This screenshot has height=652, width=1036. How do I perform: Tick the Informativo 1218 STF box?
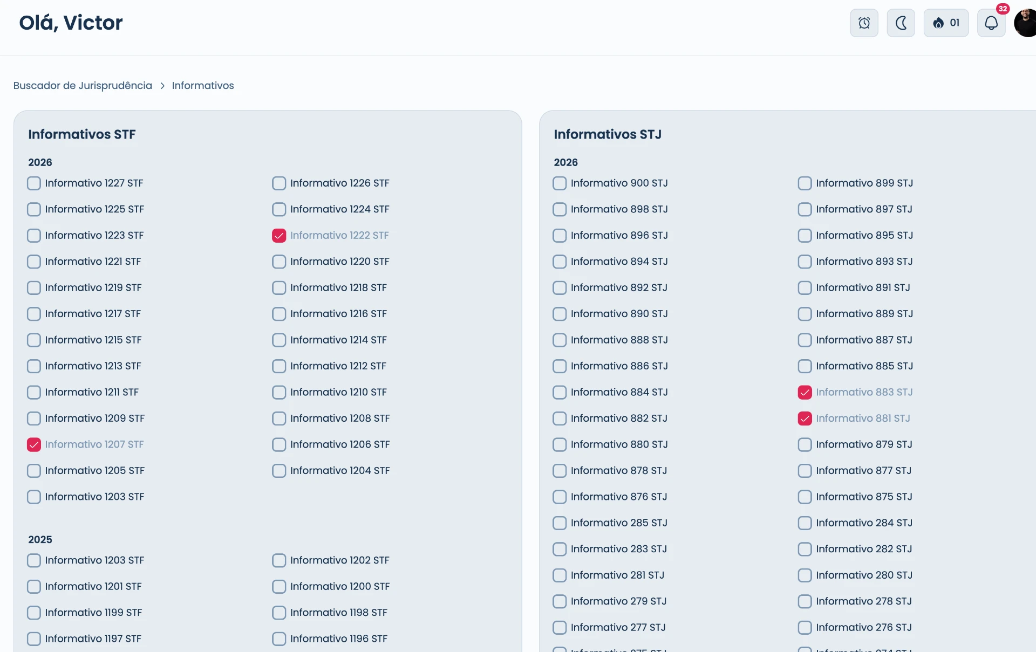(279, 288)
